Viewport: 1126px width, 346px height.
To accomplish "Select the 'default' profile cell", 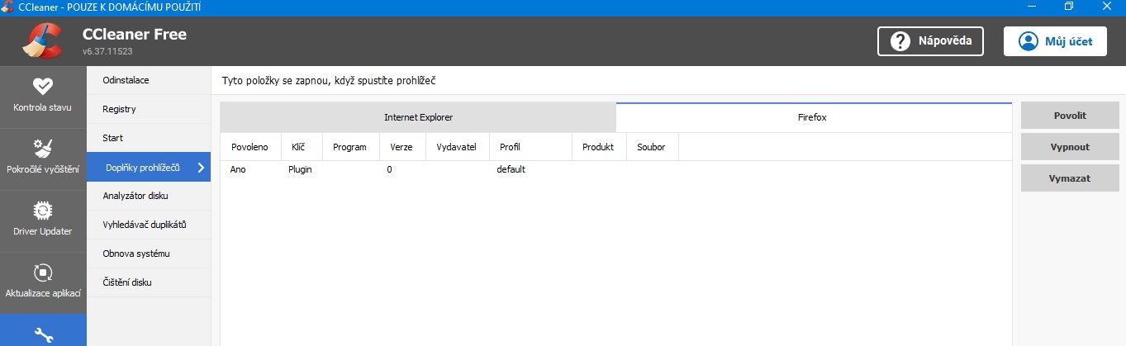I will pos(511,169).
